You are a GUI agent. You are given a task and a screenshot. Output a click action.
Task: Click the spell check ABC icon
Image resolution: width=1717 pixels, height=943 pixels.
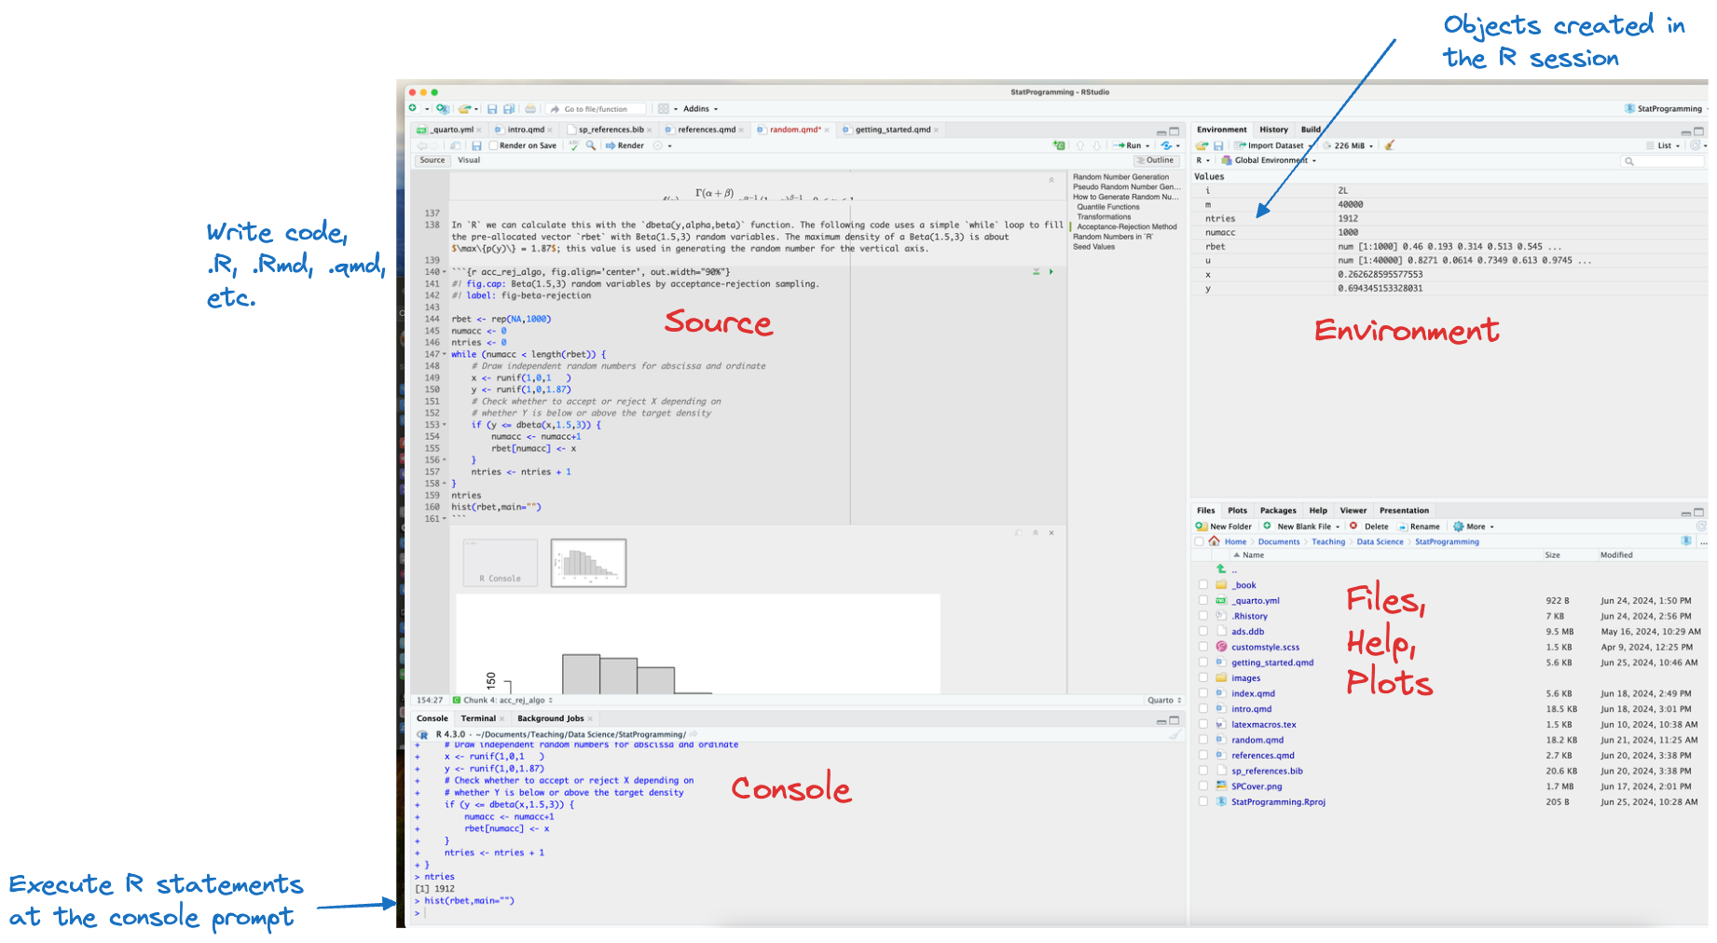point(574,145)
